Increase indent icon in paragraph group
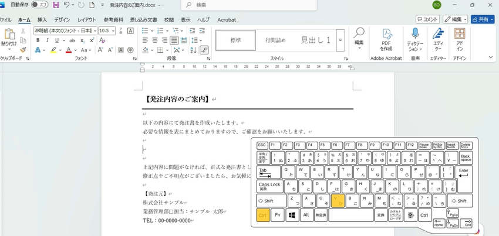499x236 pixels. [x=202, y=31]
